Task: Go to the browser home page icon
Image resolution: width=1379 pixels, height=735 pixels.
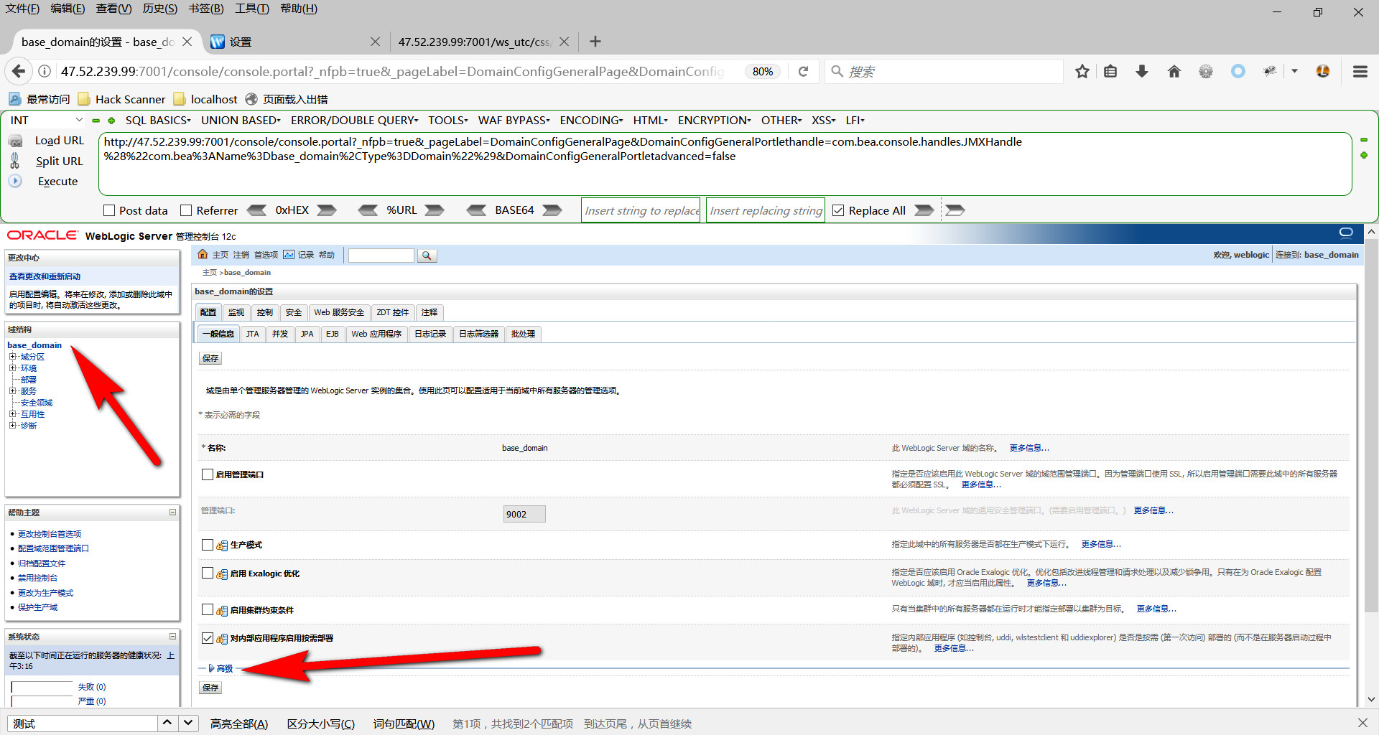Action: click(1174, 71)
